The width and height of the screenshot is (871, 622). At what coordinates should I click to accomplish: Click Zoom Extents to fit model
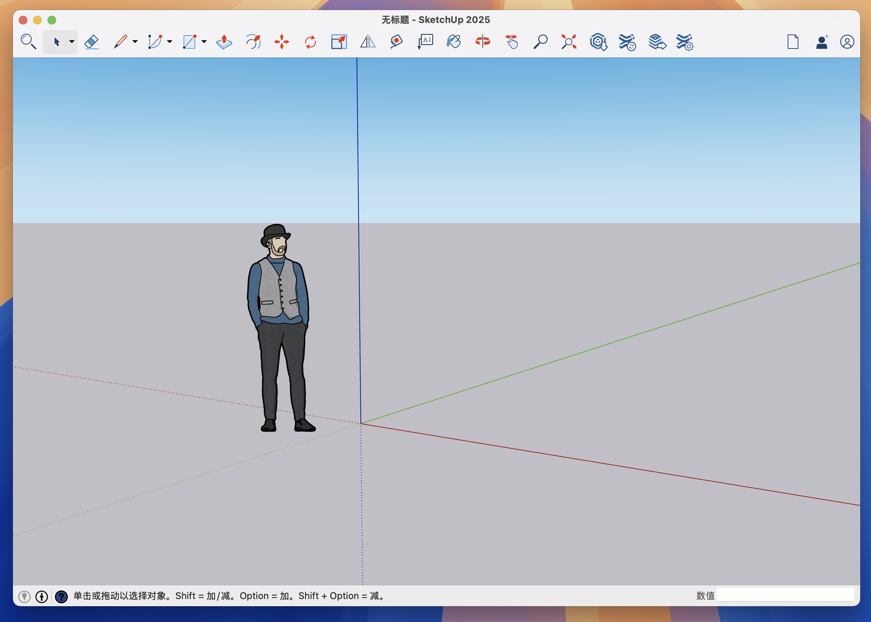[569, 42]
